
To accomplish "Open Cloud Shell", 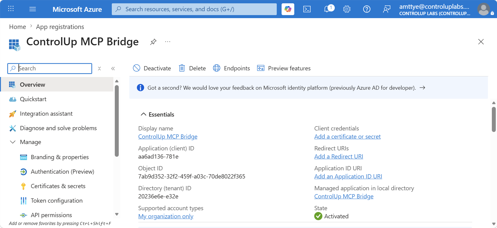I will [x=307, y=9].
